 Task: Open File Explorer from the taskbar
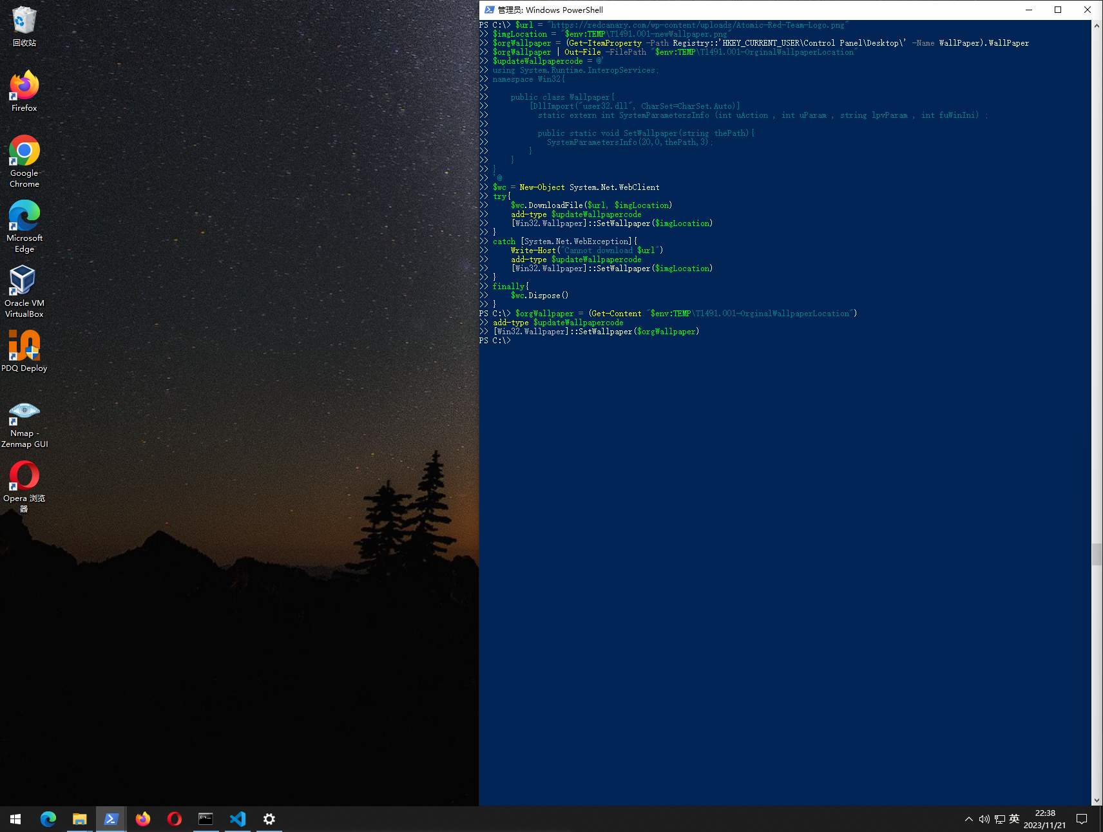pos(79,819)
